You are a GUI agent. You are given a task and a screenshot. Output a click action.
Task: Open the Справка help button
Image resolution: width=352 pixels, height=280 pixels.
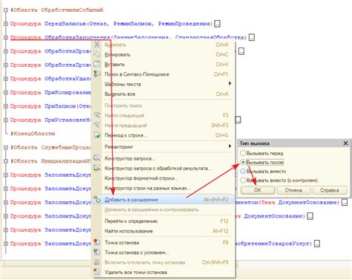(x=330, y=190)
